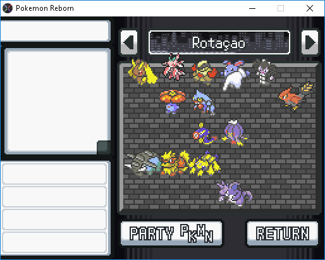Select the black Gothitelle sprite
This screenshot has width=325, height=260.
click(265, 71)
